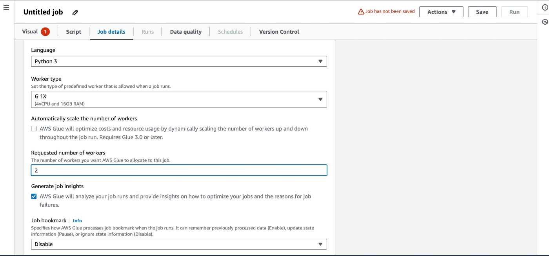
Task: Click the pencil icon to rename job
Action: 75,12
